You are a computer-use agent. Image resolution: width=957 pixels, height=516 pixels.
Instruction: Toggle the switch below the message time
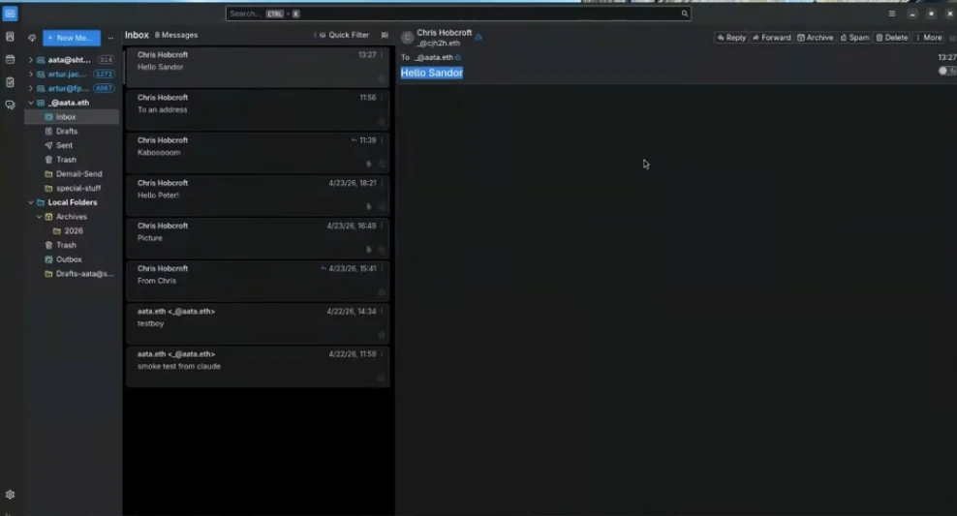[x=946, y=71]
